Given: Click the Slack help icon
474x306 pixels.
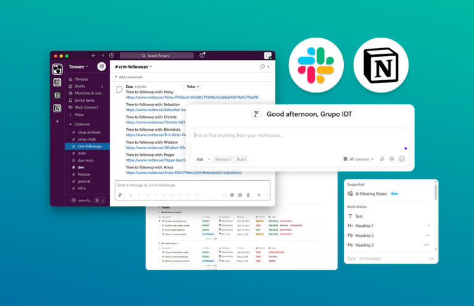Looking at the screenshot, I should pyautogui.click(x=202, y=56).
